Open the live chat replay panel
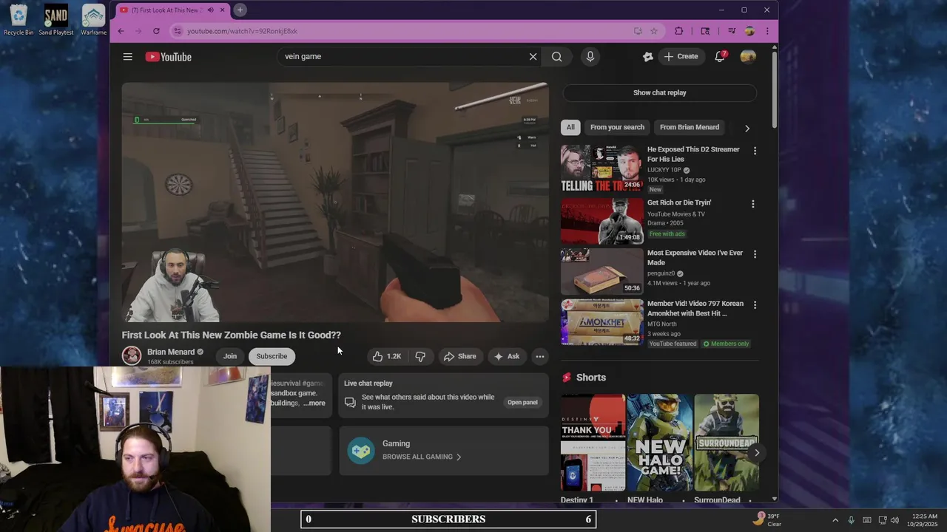This screenshot has width=947, height=532. point(522,402)
